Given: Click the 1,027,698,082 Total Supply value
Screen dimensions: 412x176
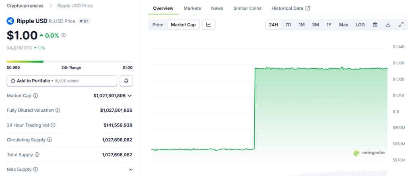Looking at the screenshot, I should [117, 155].
